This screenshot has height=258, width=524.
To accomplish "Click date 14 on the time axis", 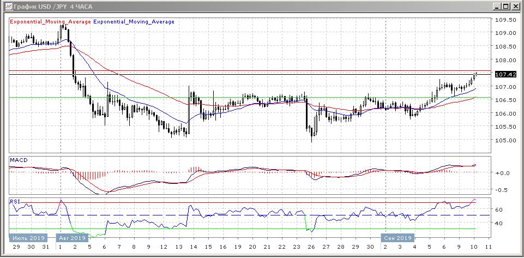I will coord(194,247).
